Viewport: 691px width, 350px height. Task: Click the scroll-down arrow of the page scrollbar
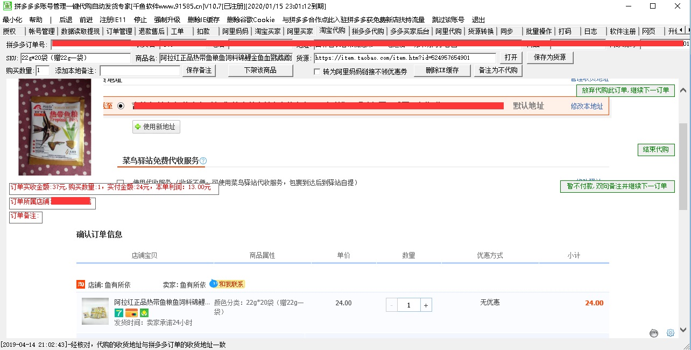(683, 330)
